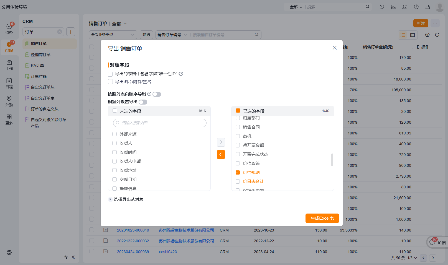
Task: Click the settings gear at sidebar bottom
Action: [9, 252]
